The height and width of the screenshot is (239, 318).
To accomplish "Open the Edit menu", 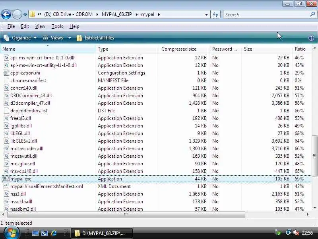I will pyautogui.click(x=25, y=26).
